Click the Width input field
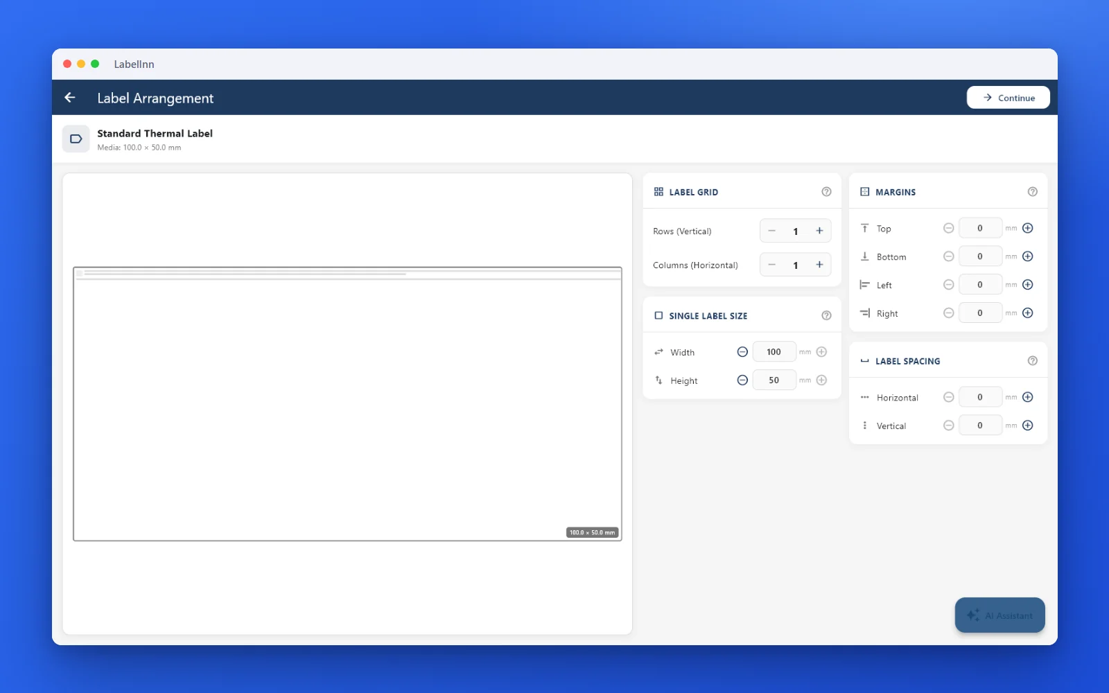 pos(774,352)
